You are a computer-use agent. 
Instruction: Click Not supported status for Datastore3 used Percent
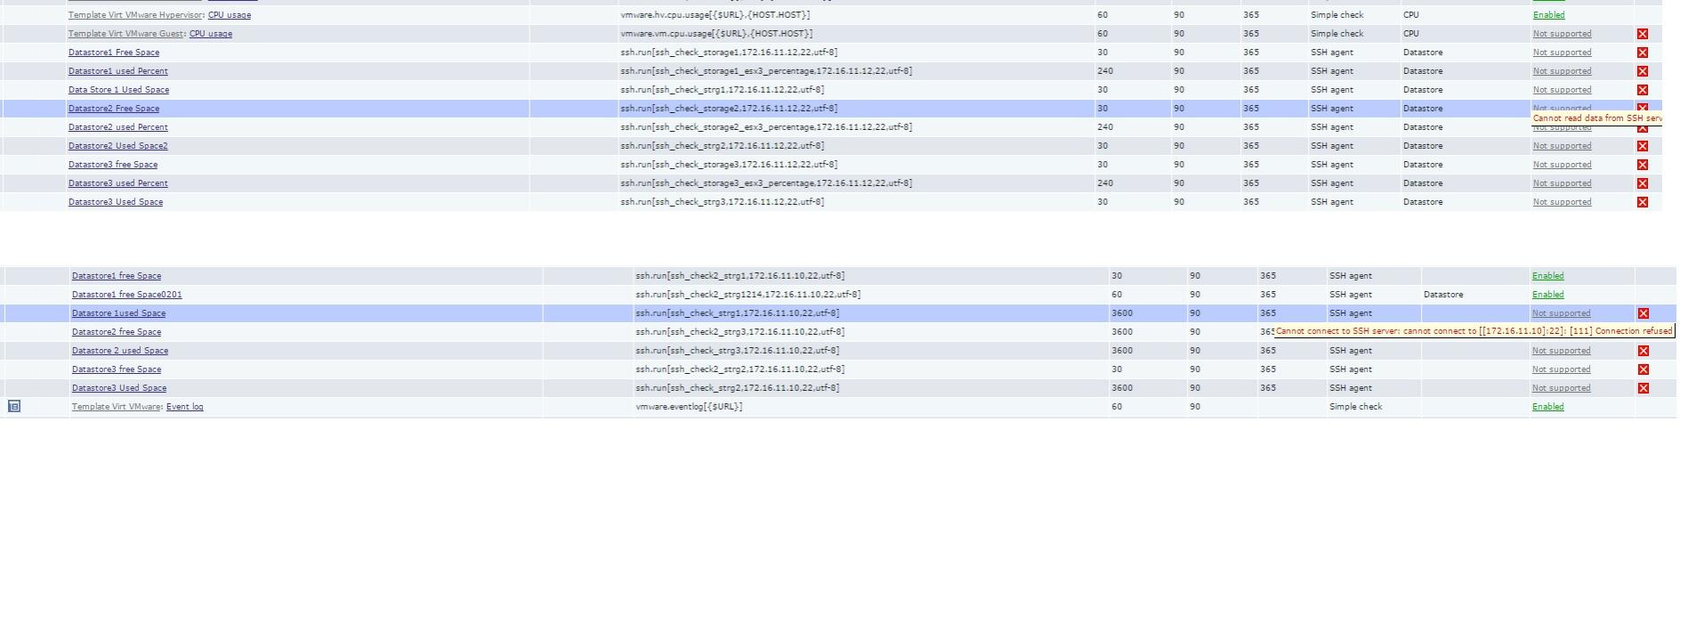pos(1562,183)
